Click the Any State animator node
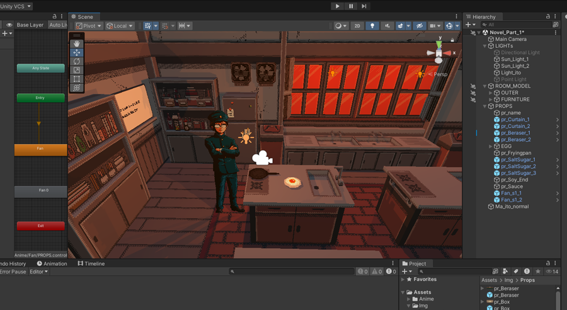 click(x=40, y=68)
